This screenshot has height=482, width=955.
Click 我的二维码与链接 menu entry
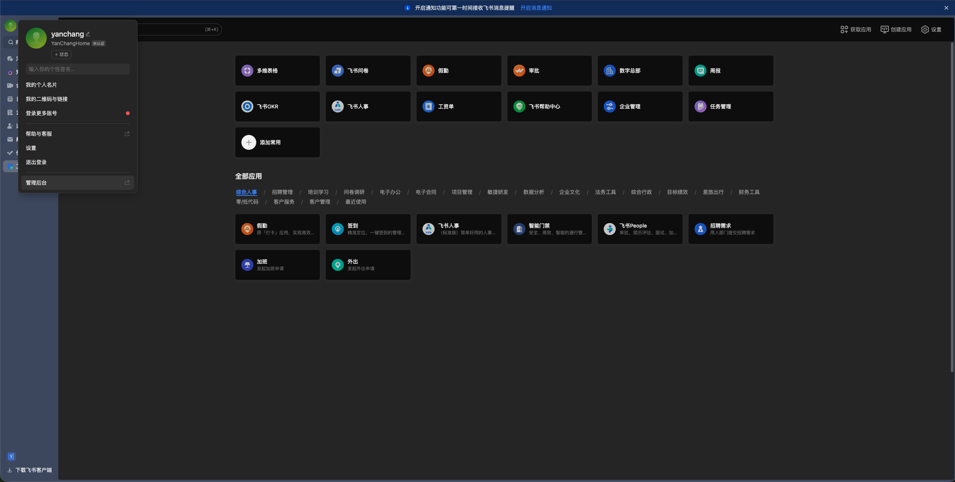tap(47, 99)
